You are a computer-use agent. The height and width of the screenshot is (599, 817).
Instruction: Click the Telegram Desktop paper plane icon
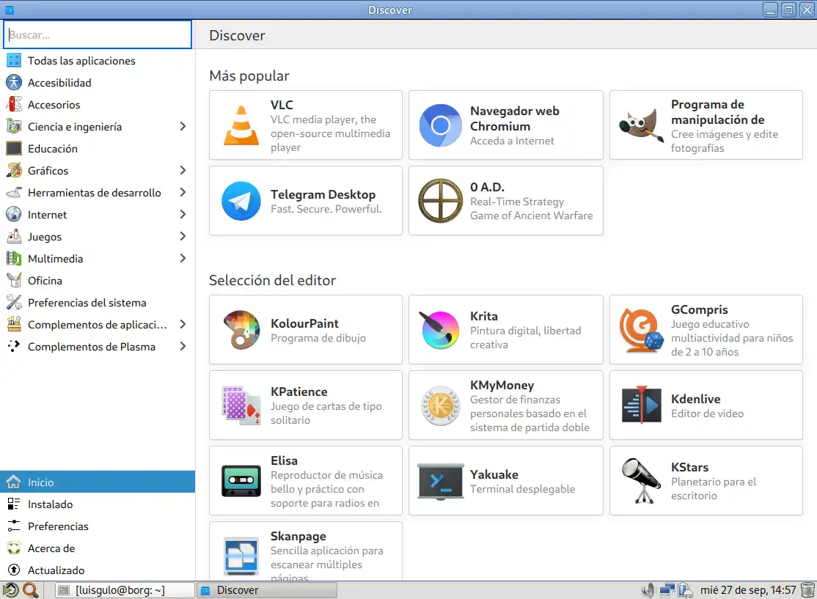241,201
